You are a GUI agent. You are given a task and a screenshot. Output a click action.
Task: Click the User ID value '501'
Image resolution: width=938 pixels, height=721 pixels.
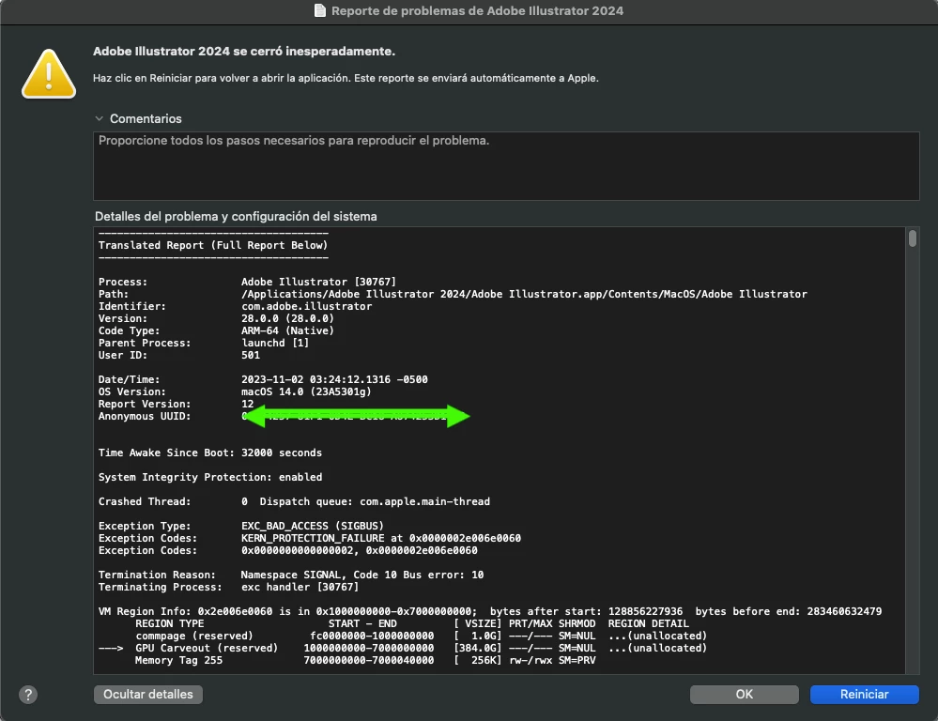coord(251,356)
